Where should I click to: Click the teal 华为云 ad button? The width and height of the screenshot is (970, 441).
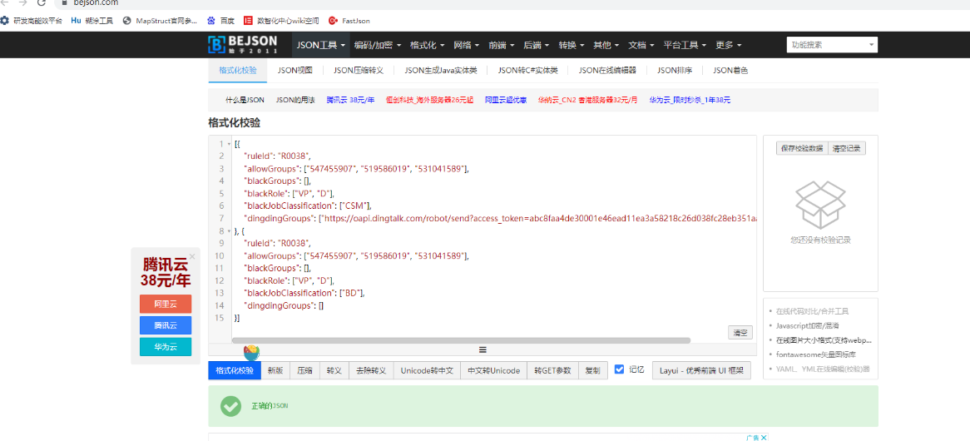tap(166, 347)
